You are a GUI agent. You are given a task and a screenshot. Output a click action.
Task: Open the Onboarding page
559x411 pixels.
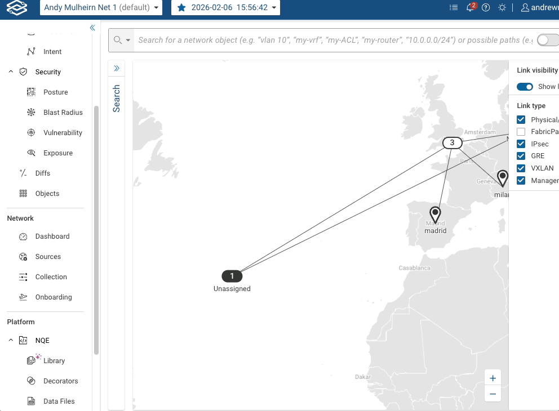pos(54,297)
